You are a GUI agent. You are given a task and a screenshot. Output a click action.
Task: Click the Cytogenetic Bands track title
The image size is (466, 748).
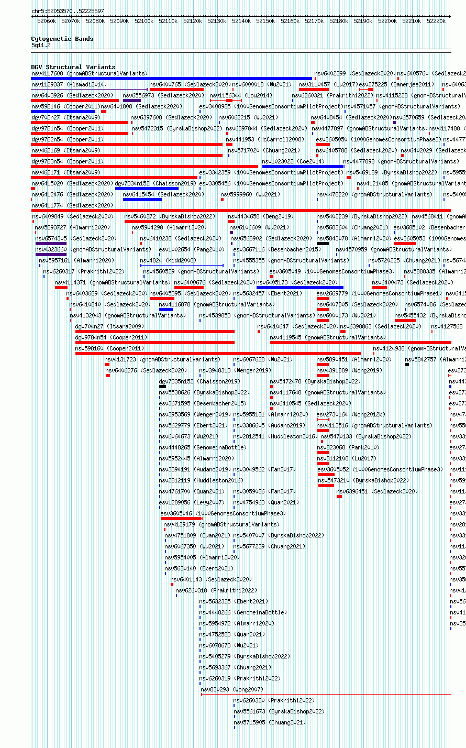[x=62, y=39]
